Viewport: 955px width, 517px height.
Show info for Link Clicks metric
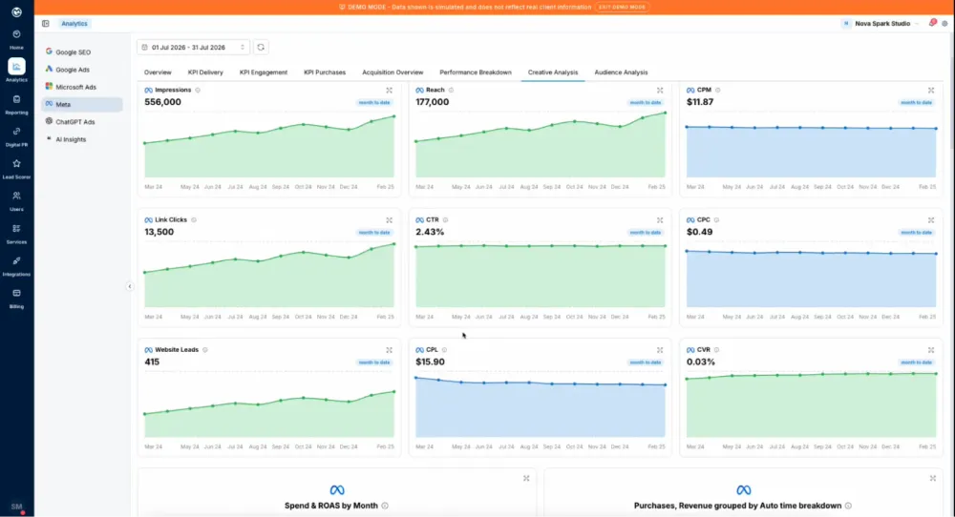coord(194,220)
